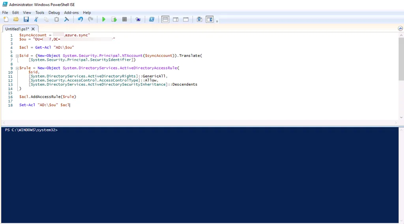Click SecurityIdentifier text on line 7
The image size is (404, 224).
point(110,60)
